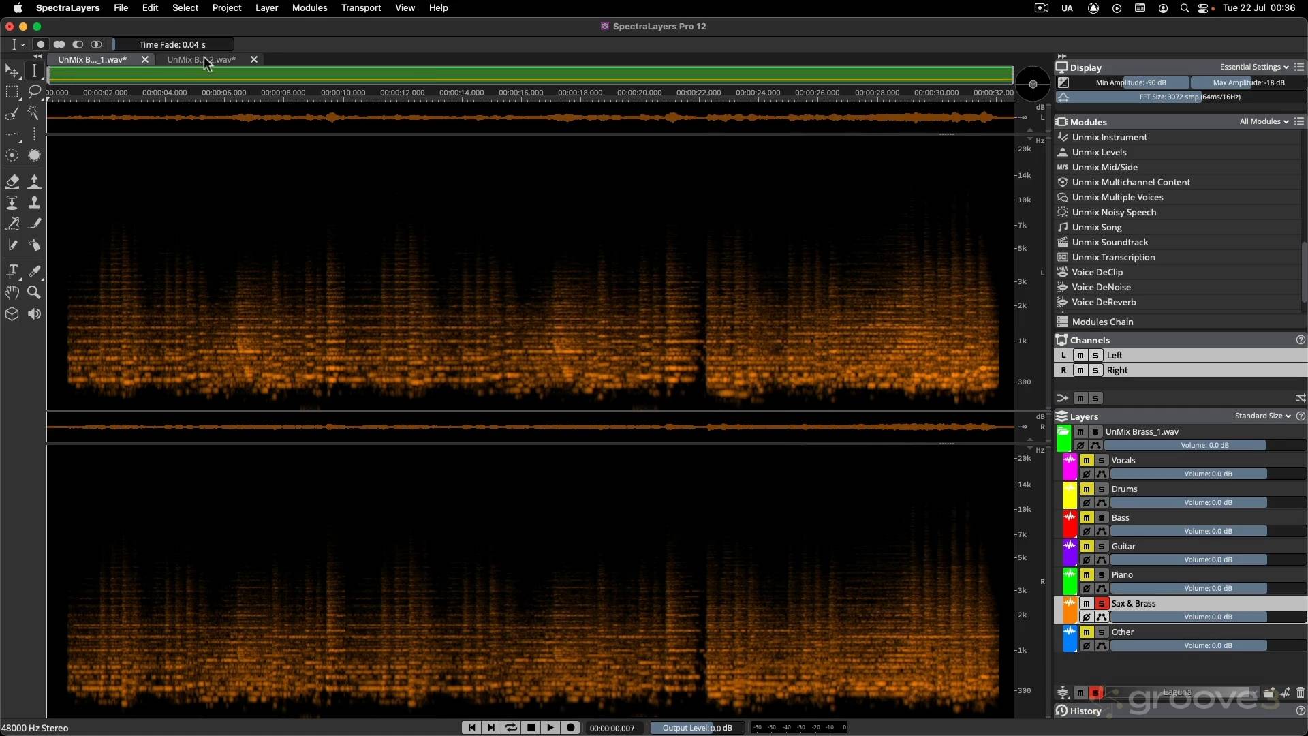The height and width of the screenshot is (736, 1308).
Task: Select the Eyedropper tool
Action: tap(34, 271)
